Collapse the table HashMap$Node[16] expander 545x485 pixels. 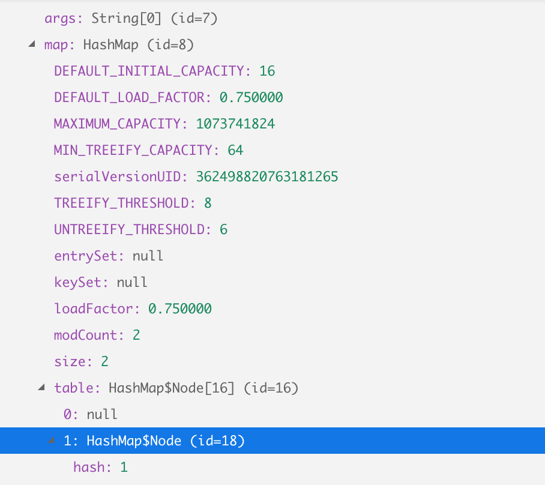tap(41, 388)
